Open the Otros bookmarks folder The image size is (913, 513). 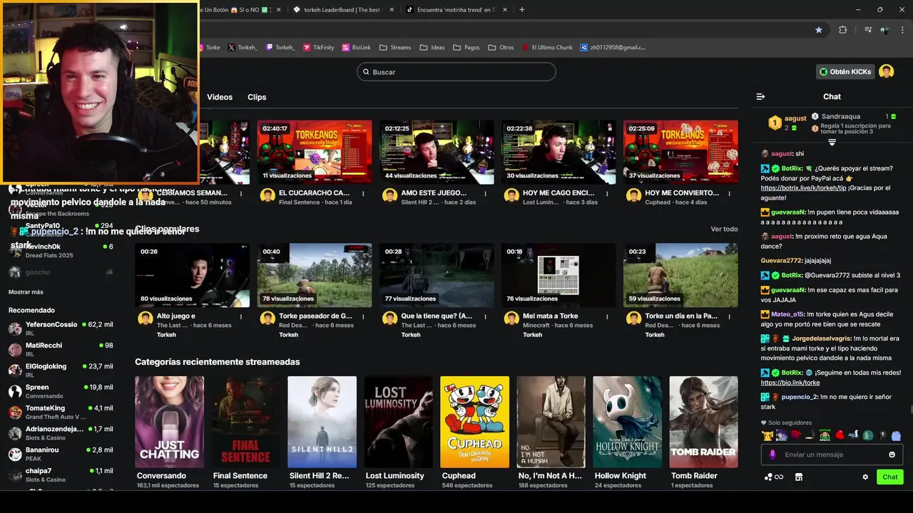[x=501, y=48]
